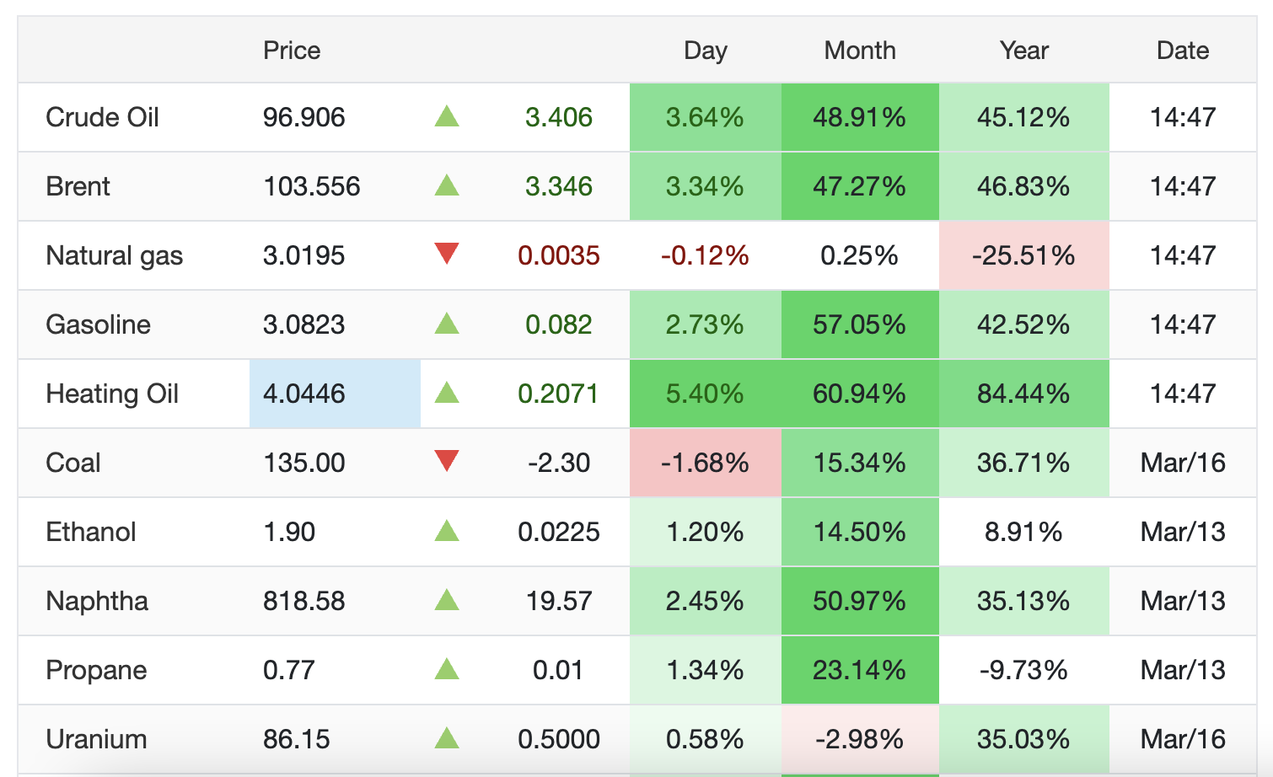
Task: Open the Propane commodity link
Action: [96, 670]
